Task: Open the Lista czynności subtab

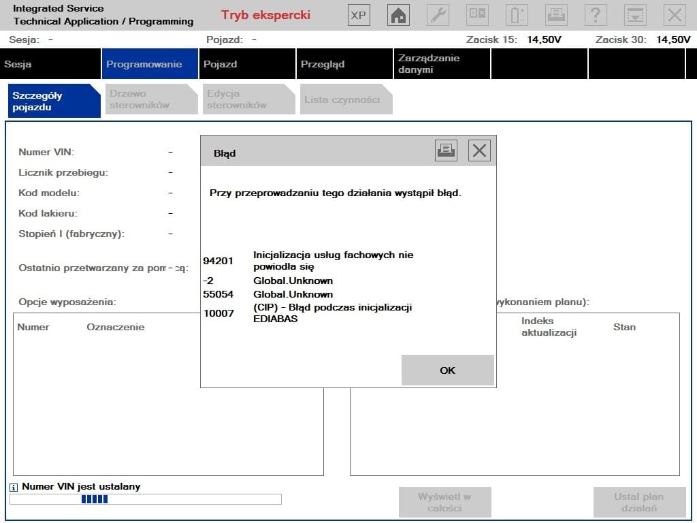Action: (x=346, y=99)
